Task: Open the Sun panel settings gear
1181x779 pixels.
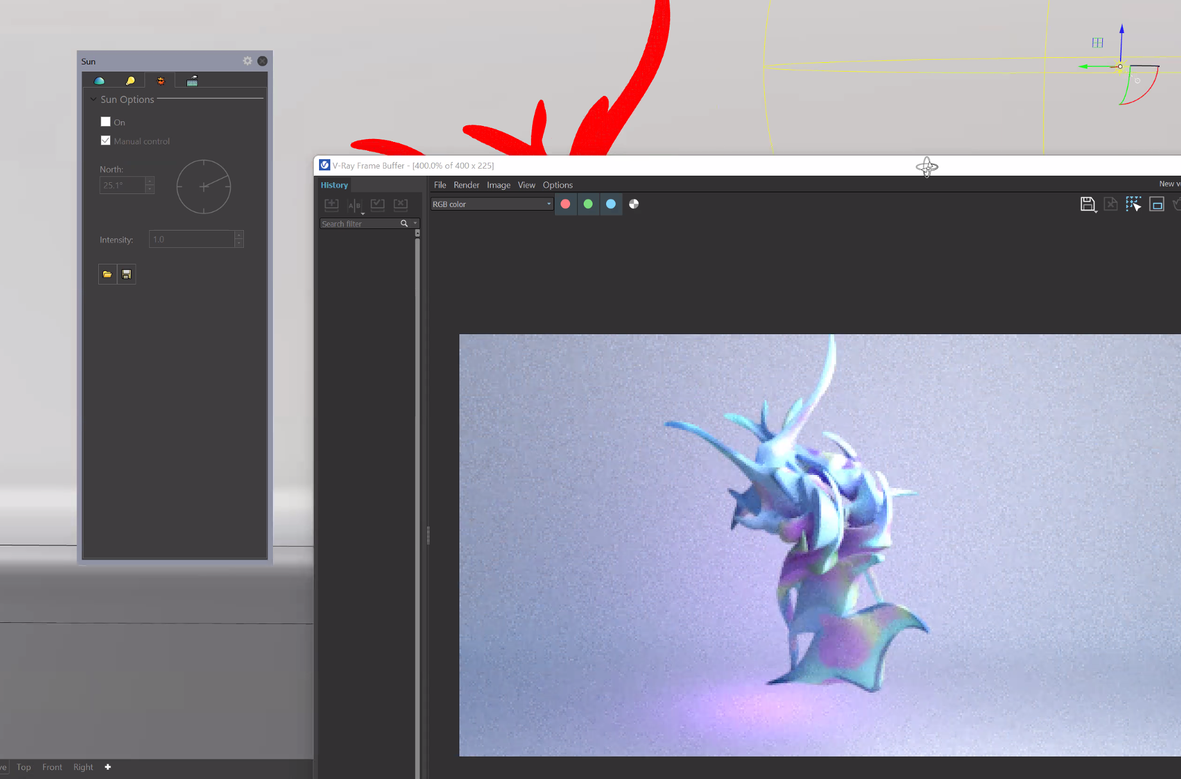Action: (247, 61)
